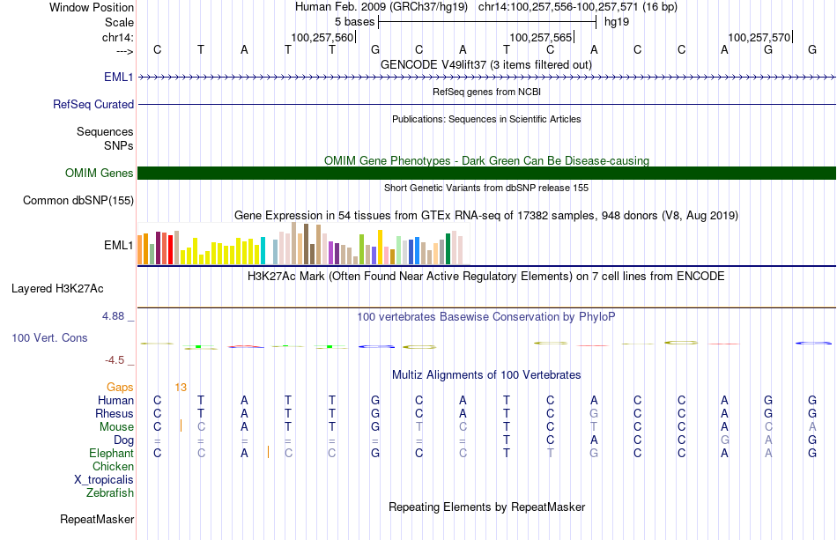
Task: Click the Scale label
Action: [x=120, y=22]
